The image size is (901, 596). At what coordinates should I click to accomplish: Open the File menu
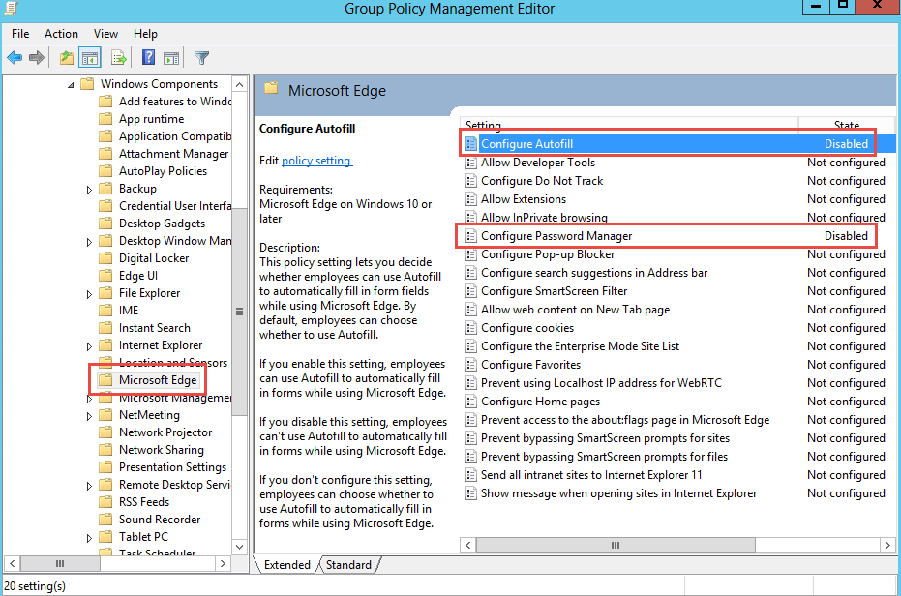20,34
